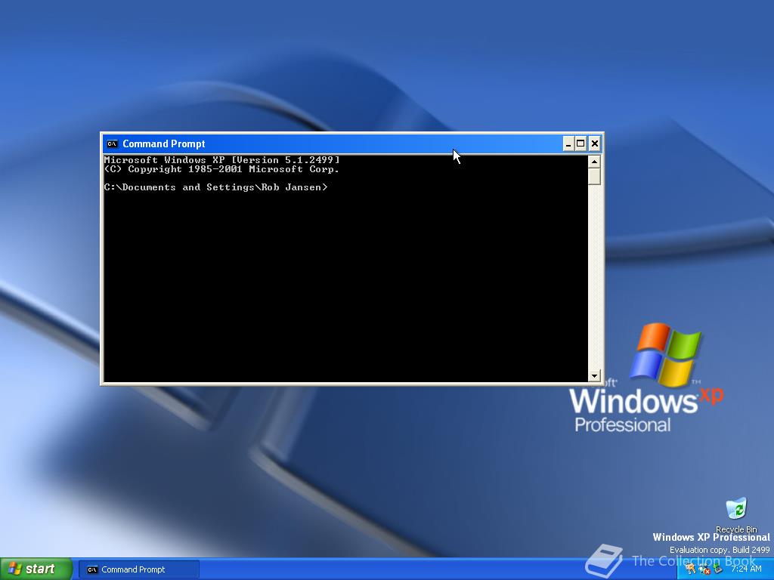Viewport: 774px width, 580px height.
Task: Click the Command Prompt title bar text
Action: coord(163,143)
